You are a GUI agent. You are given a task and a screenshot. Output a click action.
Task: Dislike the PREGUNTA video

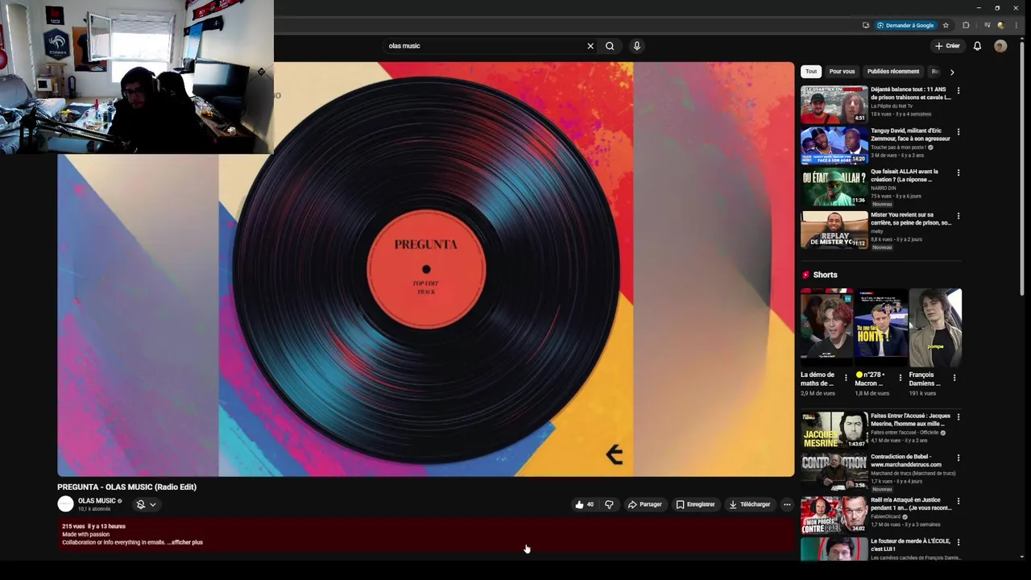609,504
